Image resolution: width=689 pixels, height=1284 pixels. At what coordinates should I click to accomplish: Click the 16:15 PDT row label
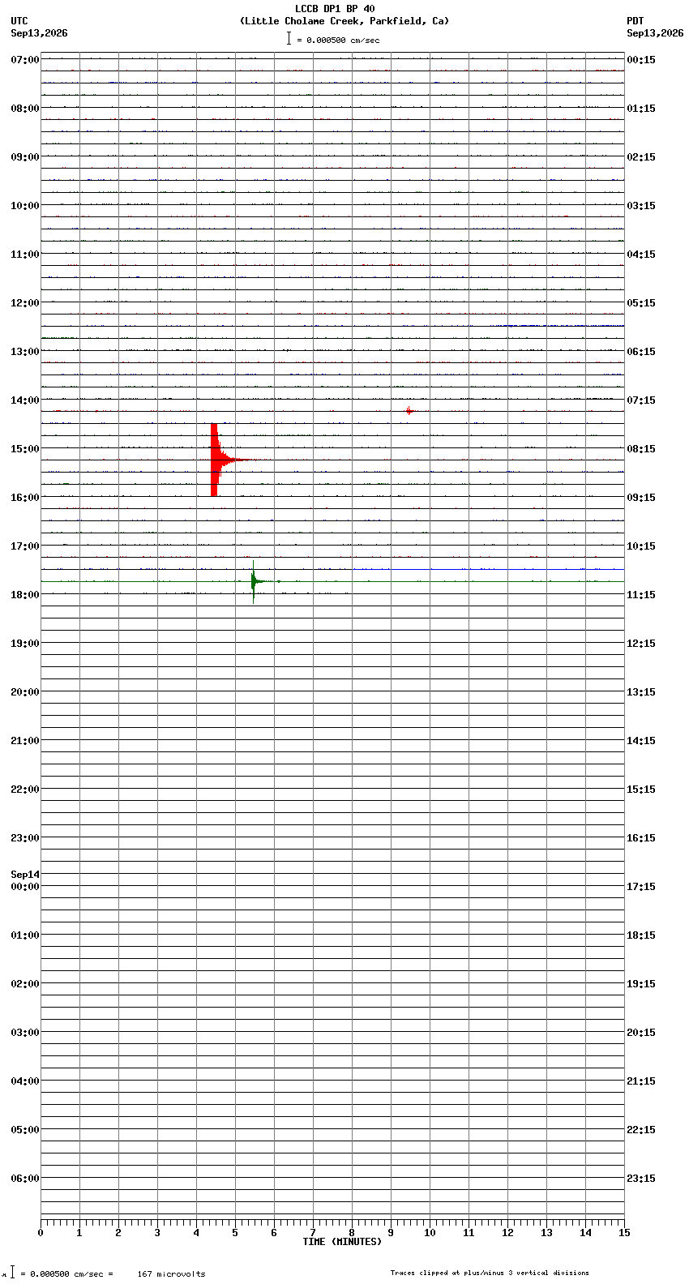click(x=641, y=838)
